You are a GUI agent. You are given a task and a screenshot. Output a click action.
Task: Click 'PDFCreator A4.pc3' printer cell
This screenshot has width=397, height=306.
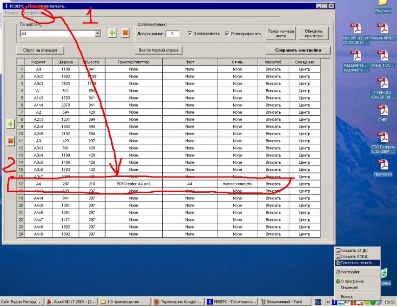[134, 184]
